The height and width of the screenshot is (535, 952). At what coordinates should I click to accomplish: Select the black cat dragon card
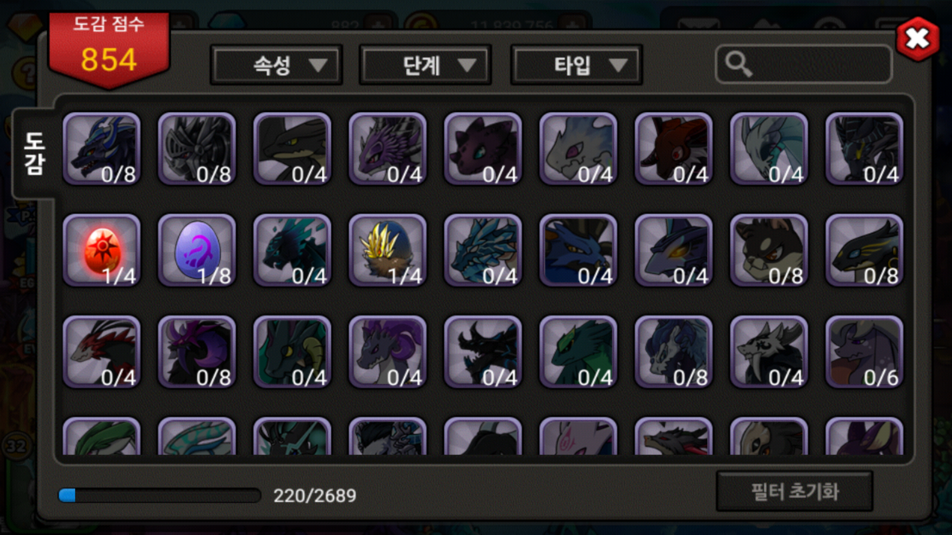(x=769, y=251)
